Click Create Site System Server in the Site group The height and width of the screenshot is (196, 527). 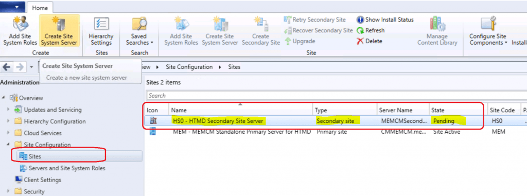[220, 31]
